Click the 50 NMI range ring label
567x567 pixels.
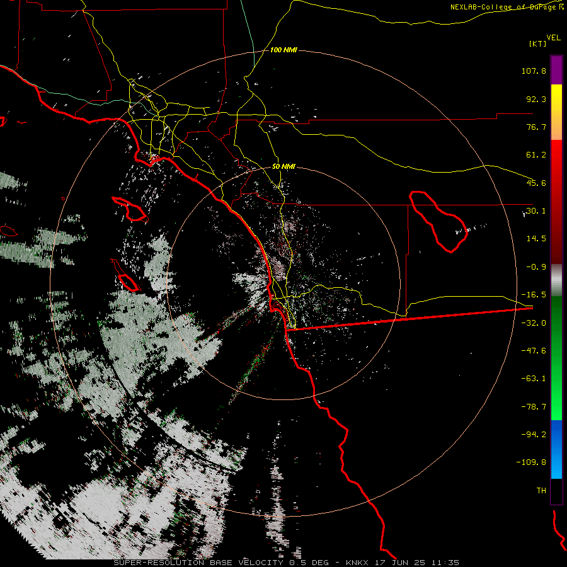point(283,166)
